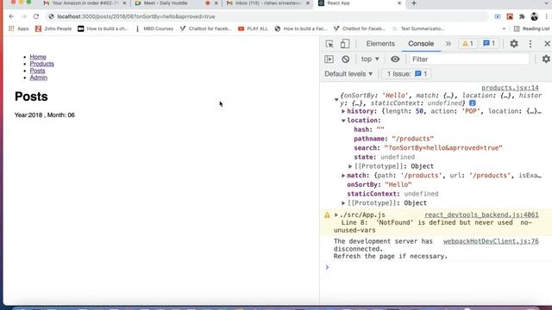
Task: Open the Chrome profile avatar
Action: [535, 16]
